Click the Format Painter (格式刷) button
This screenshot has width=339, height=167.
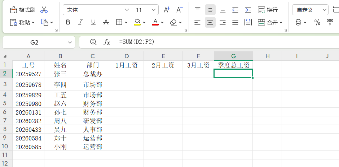click(22, 10)
